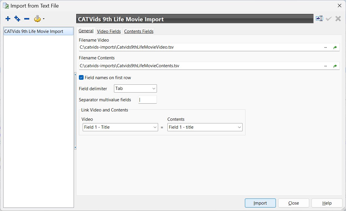Open the Video link field dropdown
Screen dimensions: 346x211
[120, 127]
